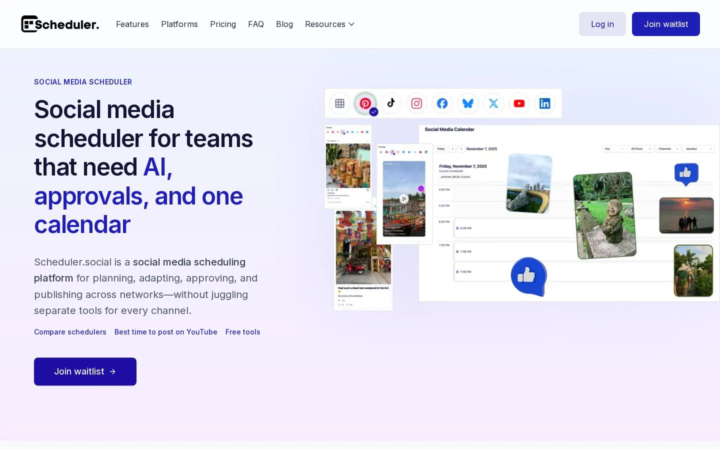Click the 'Friday, November 7, 2025' heading
Viewport: 720px width, 450px height.
(463, 166)
